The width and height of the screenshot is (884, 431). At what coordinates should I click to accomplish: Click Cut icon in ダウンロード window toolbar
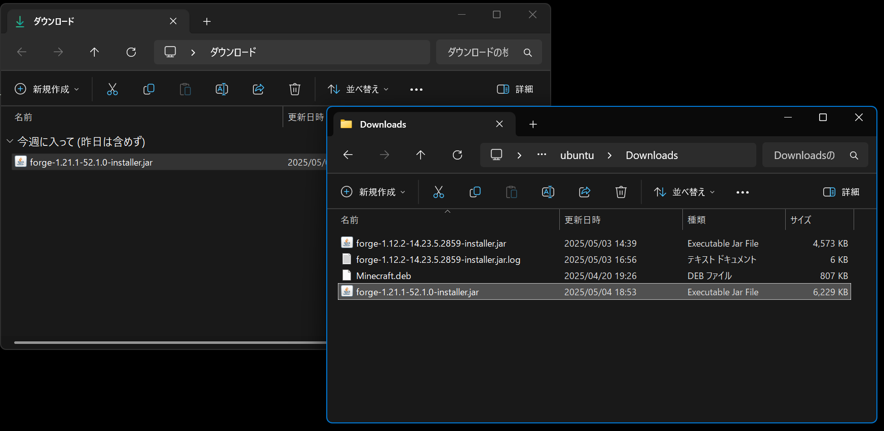112,89
